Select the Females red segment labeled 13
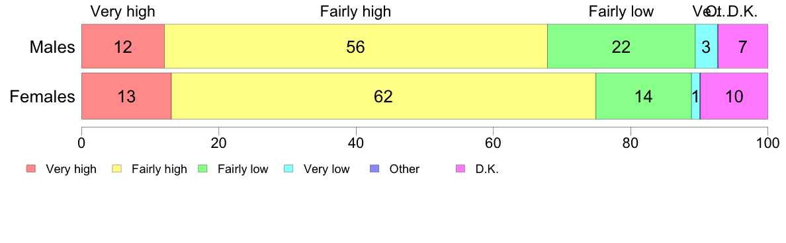This screenshot has width=786, height=243. click(x=126, y=96)
